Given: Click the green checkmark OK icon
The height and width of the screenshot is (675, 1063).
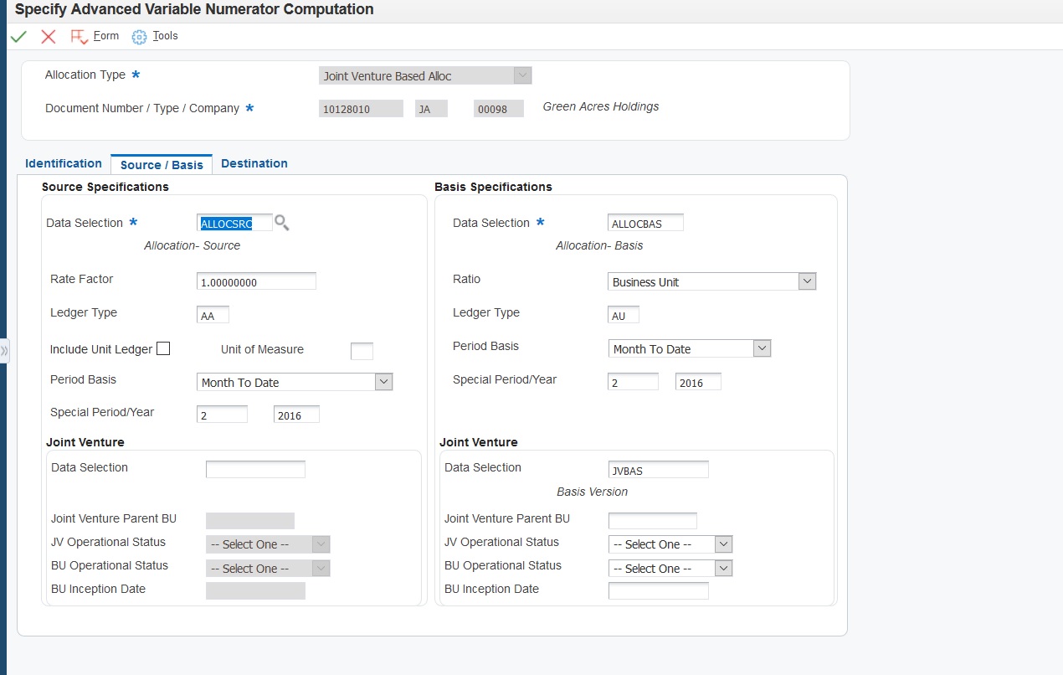Looking at the screenshot, I should click(18, 37).
